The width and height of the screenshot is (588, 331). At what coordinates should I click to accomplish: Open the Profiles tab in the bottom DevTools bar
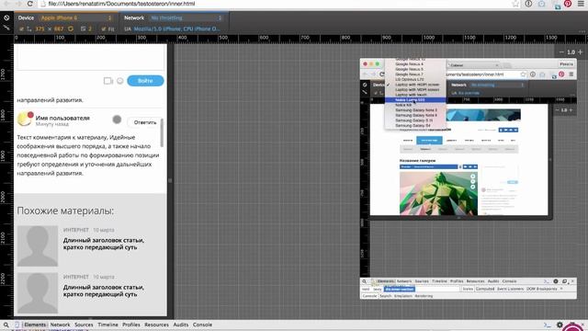(131, 325)
